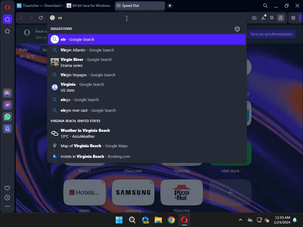Select 'vir - Google Search' suggestion

pos(147,39)
